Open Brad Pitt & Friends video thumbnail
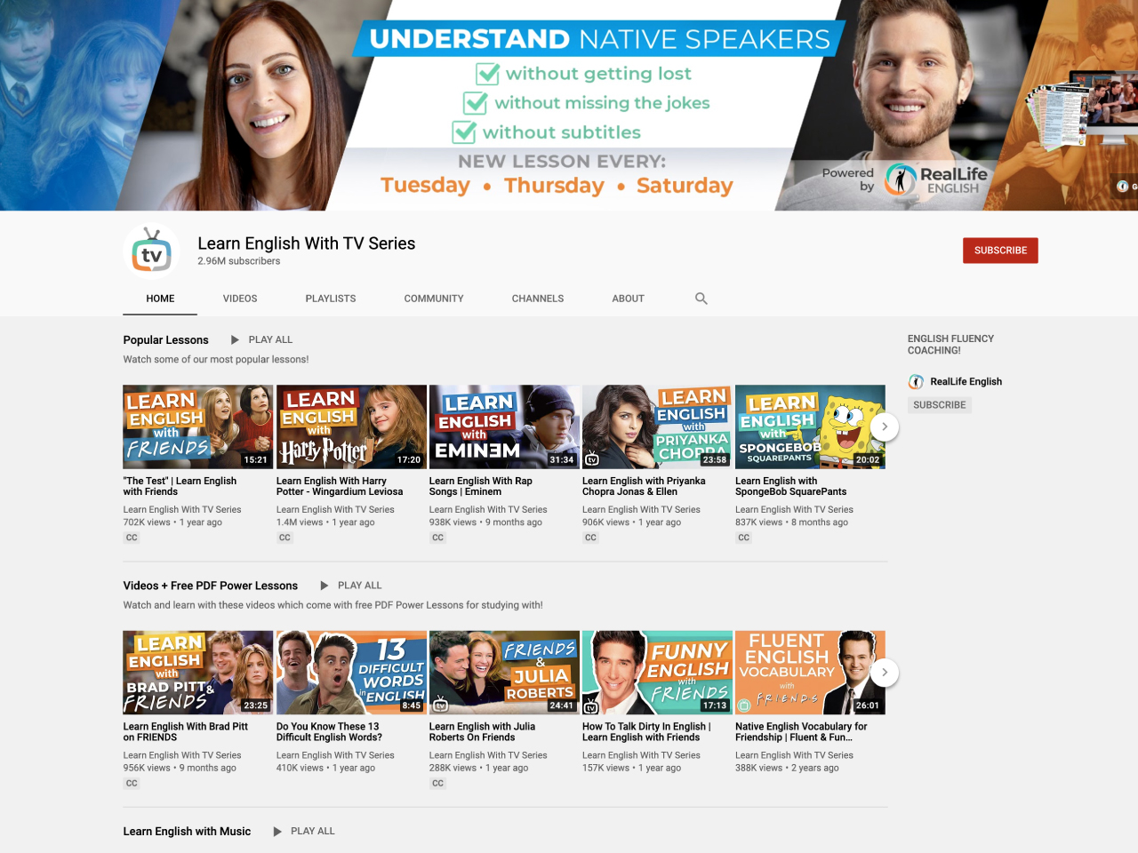The width and height of the screenshot is (1138, 853). click(x=198, y=673)
